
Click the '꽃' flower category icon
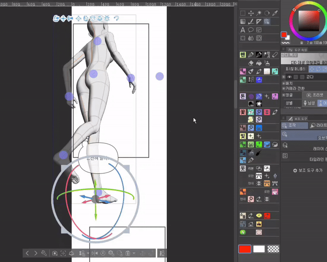[x=243, y=112]
